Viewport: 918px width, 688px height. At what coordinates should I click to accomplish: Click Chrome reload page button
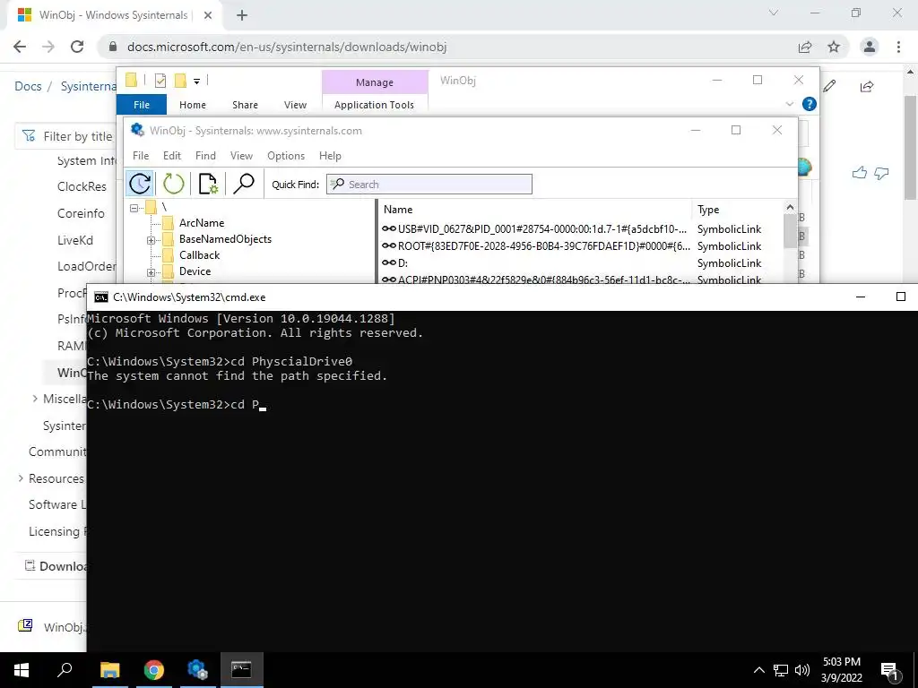[x=77, y=47]
